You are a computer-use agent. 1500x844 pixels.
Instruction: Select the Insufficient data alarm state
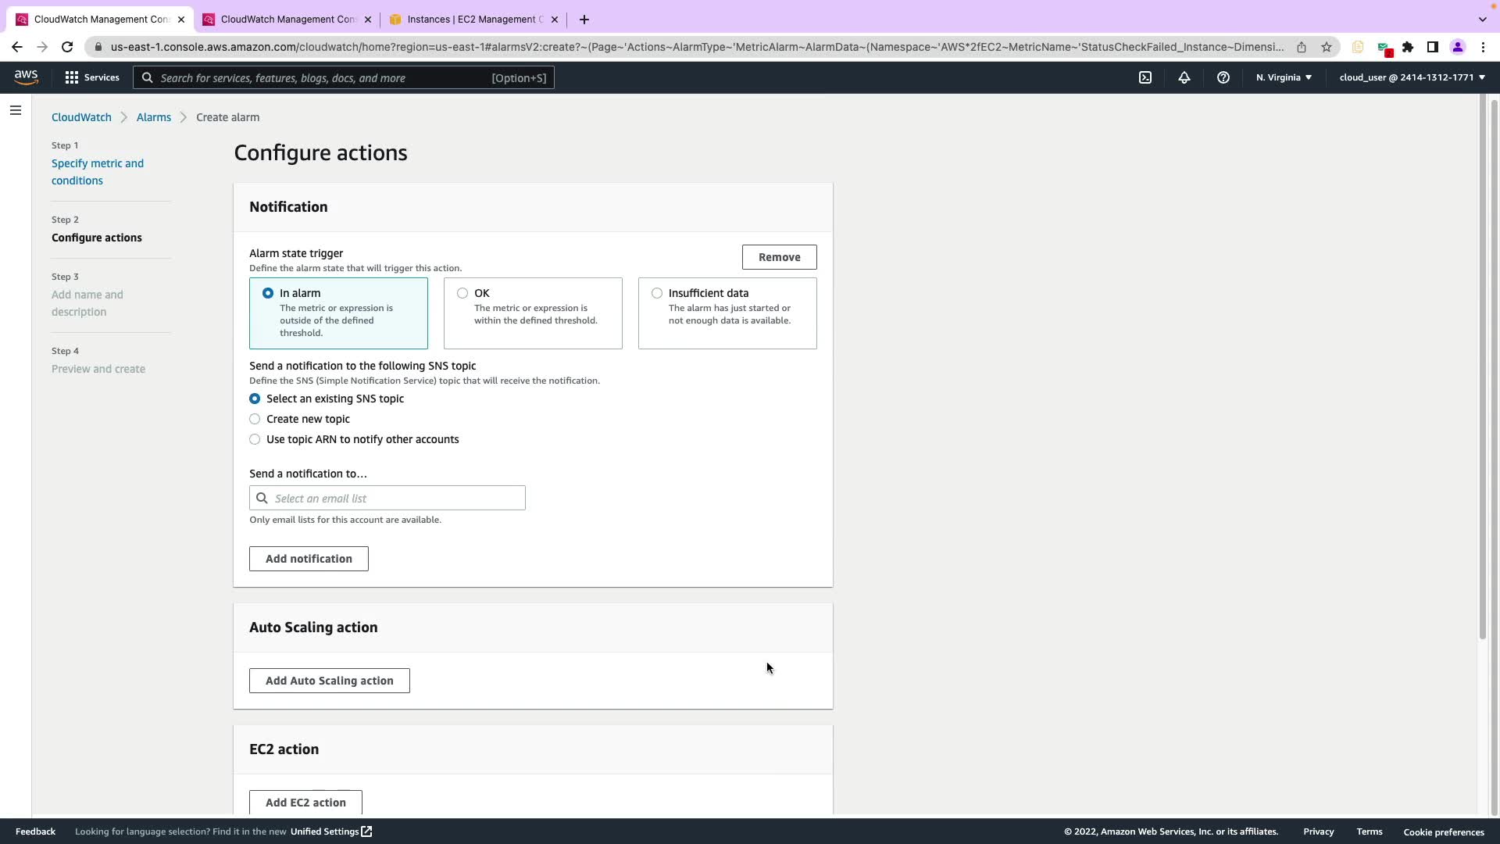pyautogui.click(x=657, y=293)
